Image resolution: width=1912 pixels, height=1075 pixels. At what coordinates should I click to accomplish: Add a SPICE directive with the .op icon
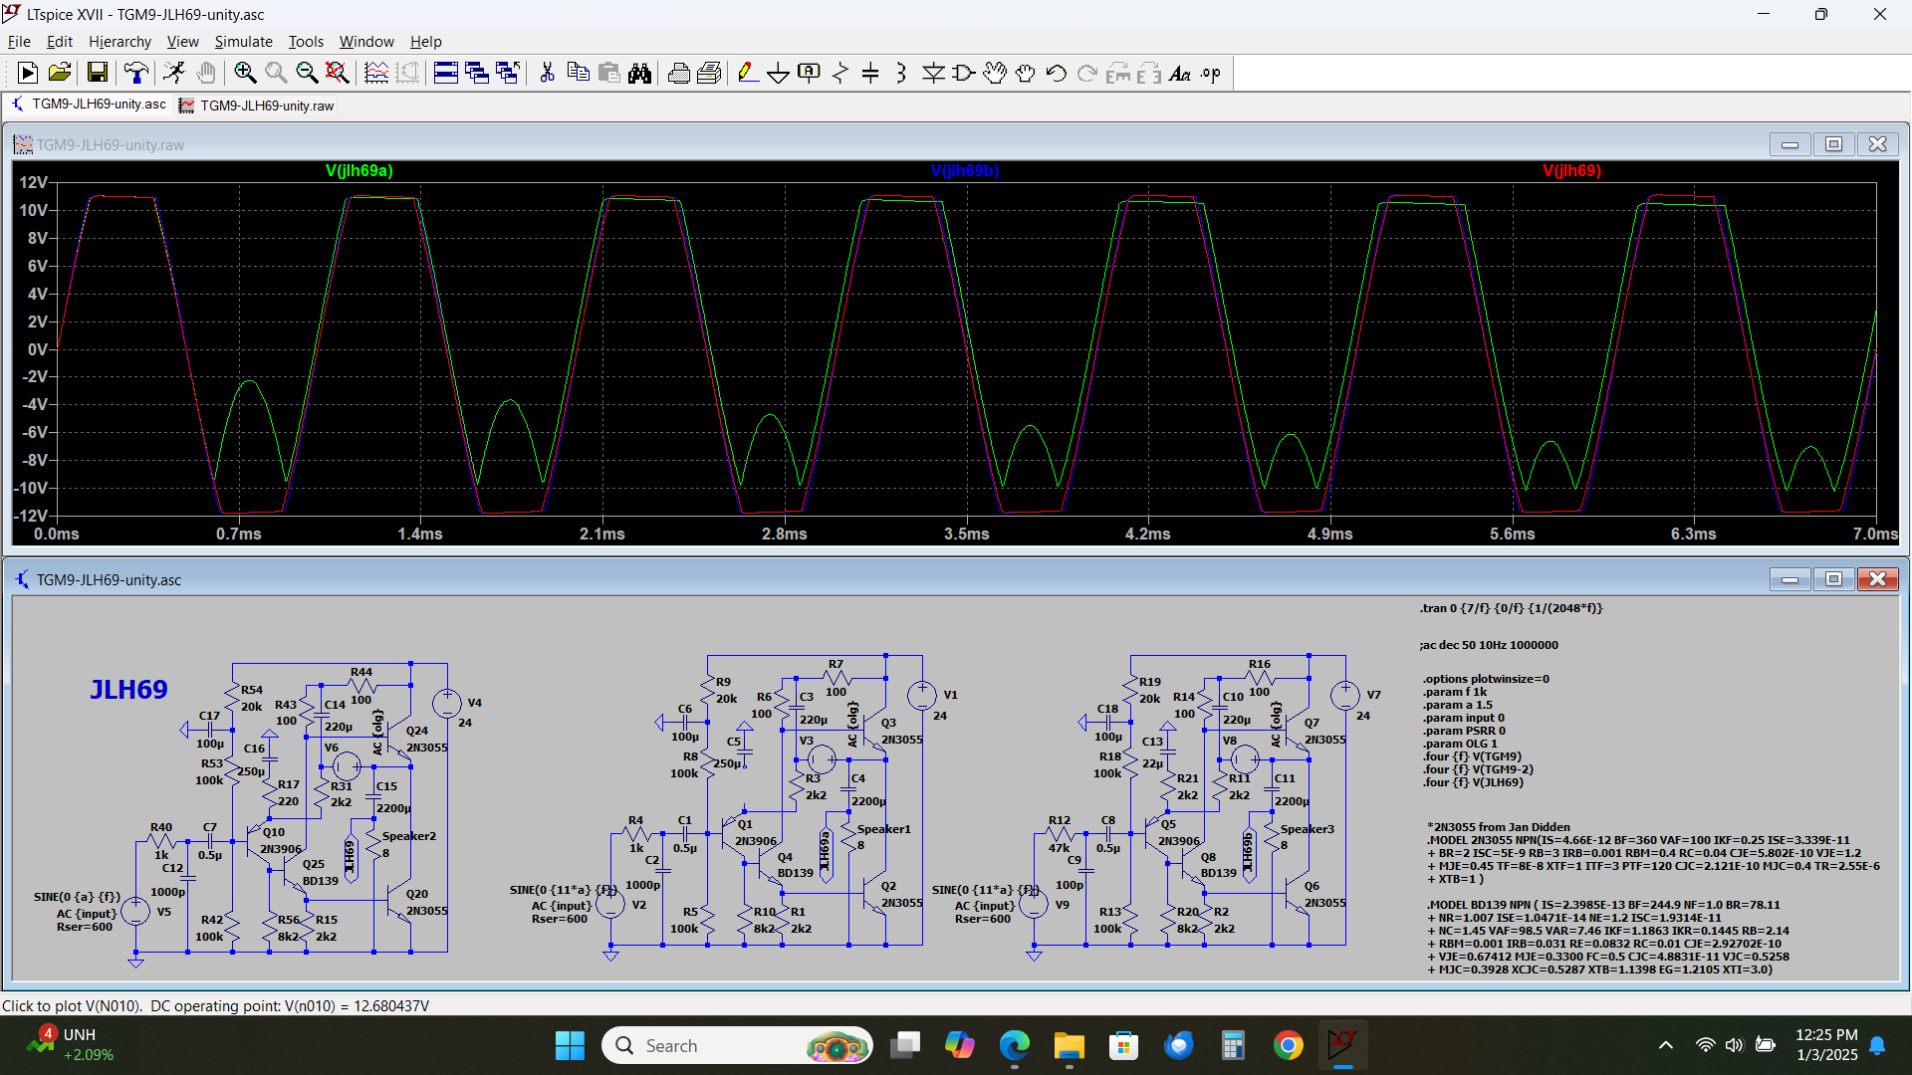1211,73
